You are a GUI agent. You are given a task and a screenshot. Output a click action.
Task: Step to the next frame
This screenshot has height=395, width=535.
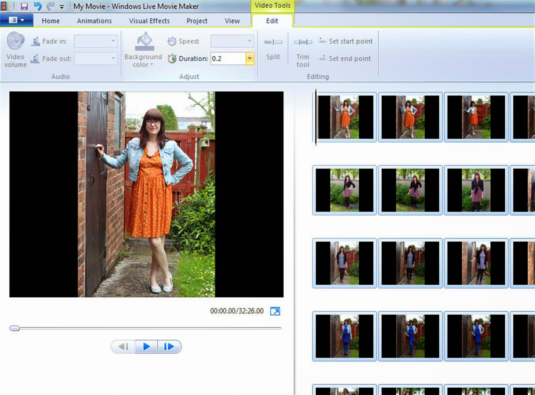(x=169, y=346)
